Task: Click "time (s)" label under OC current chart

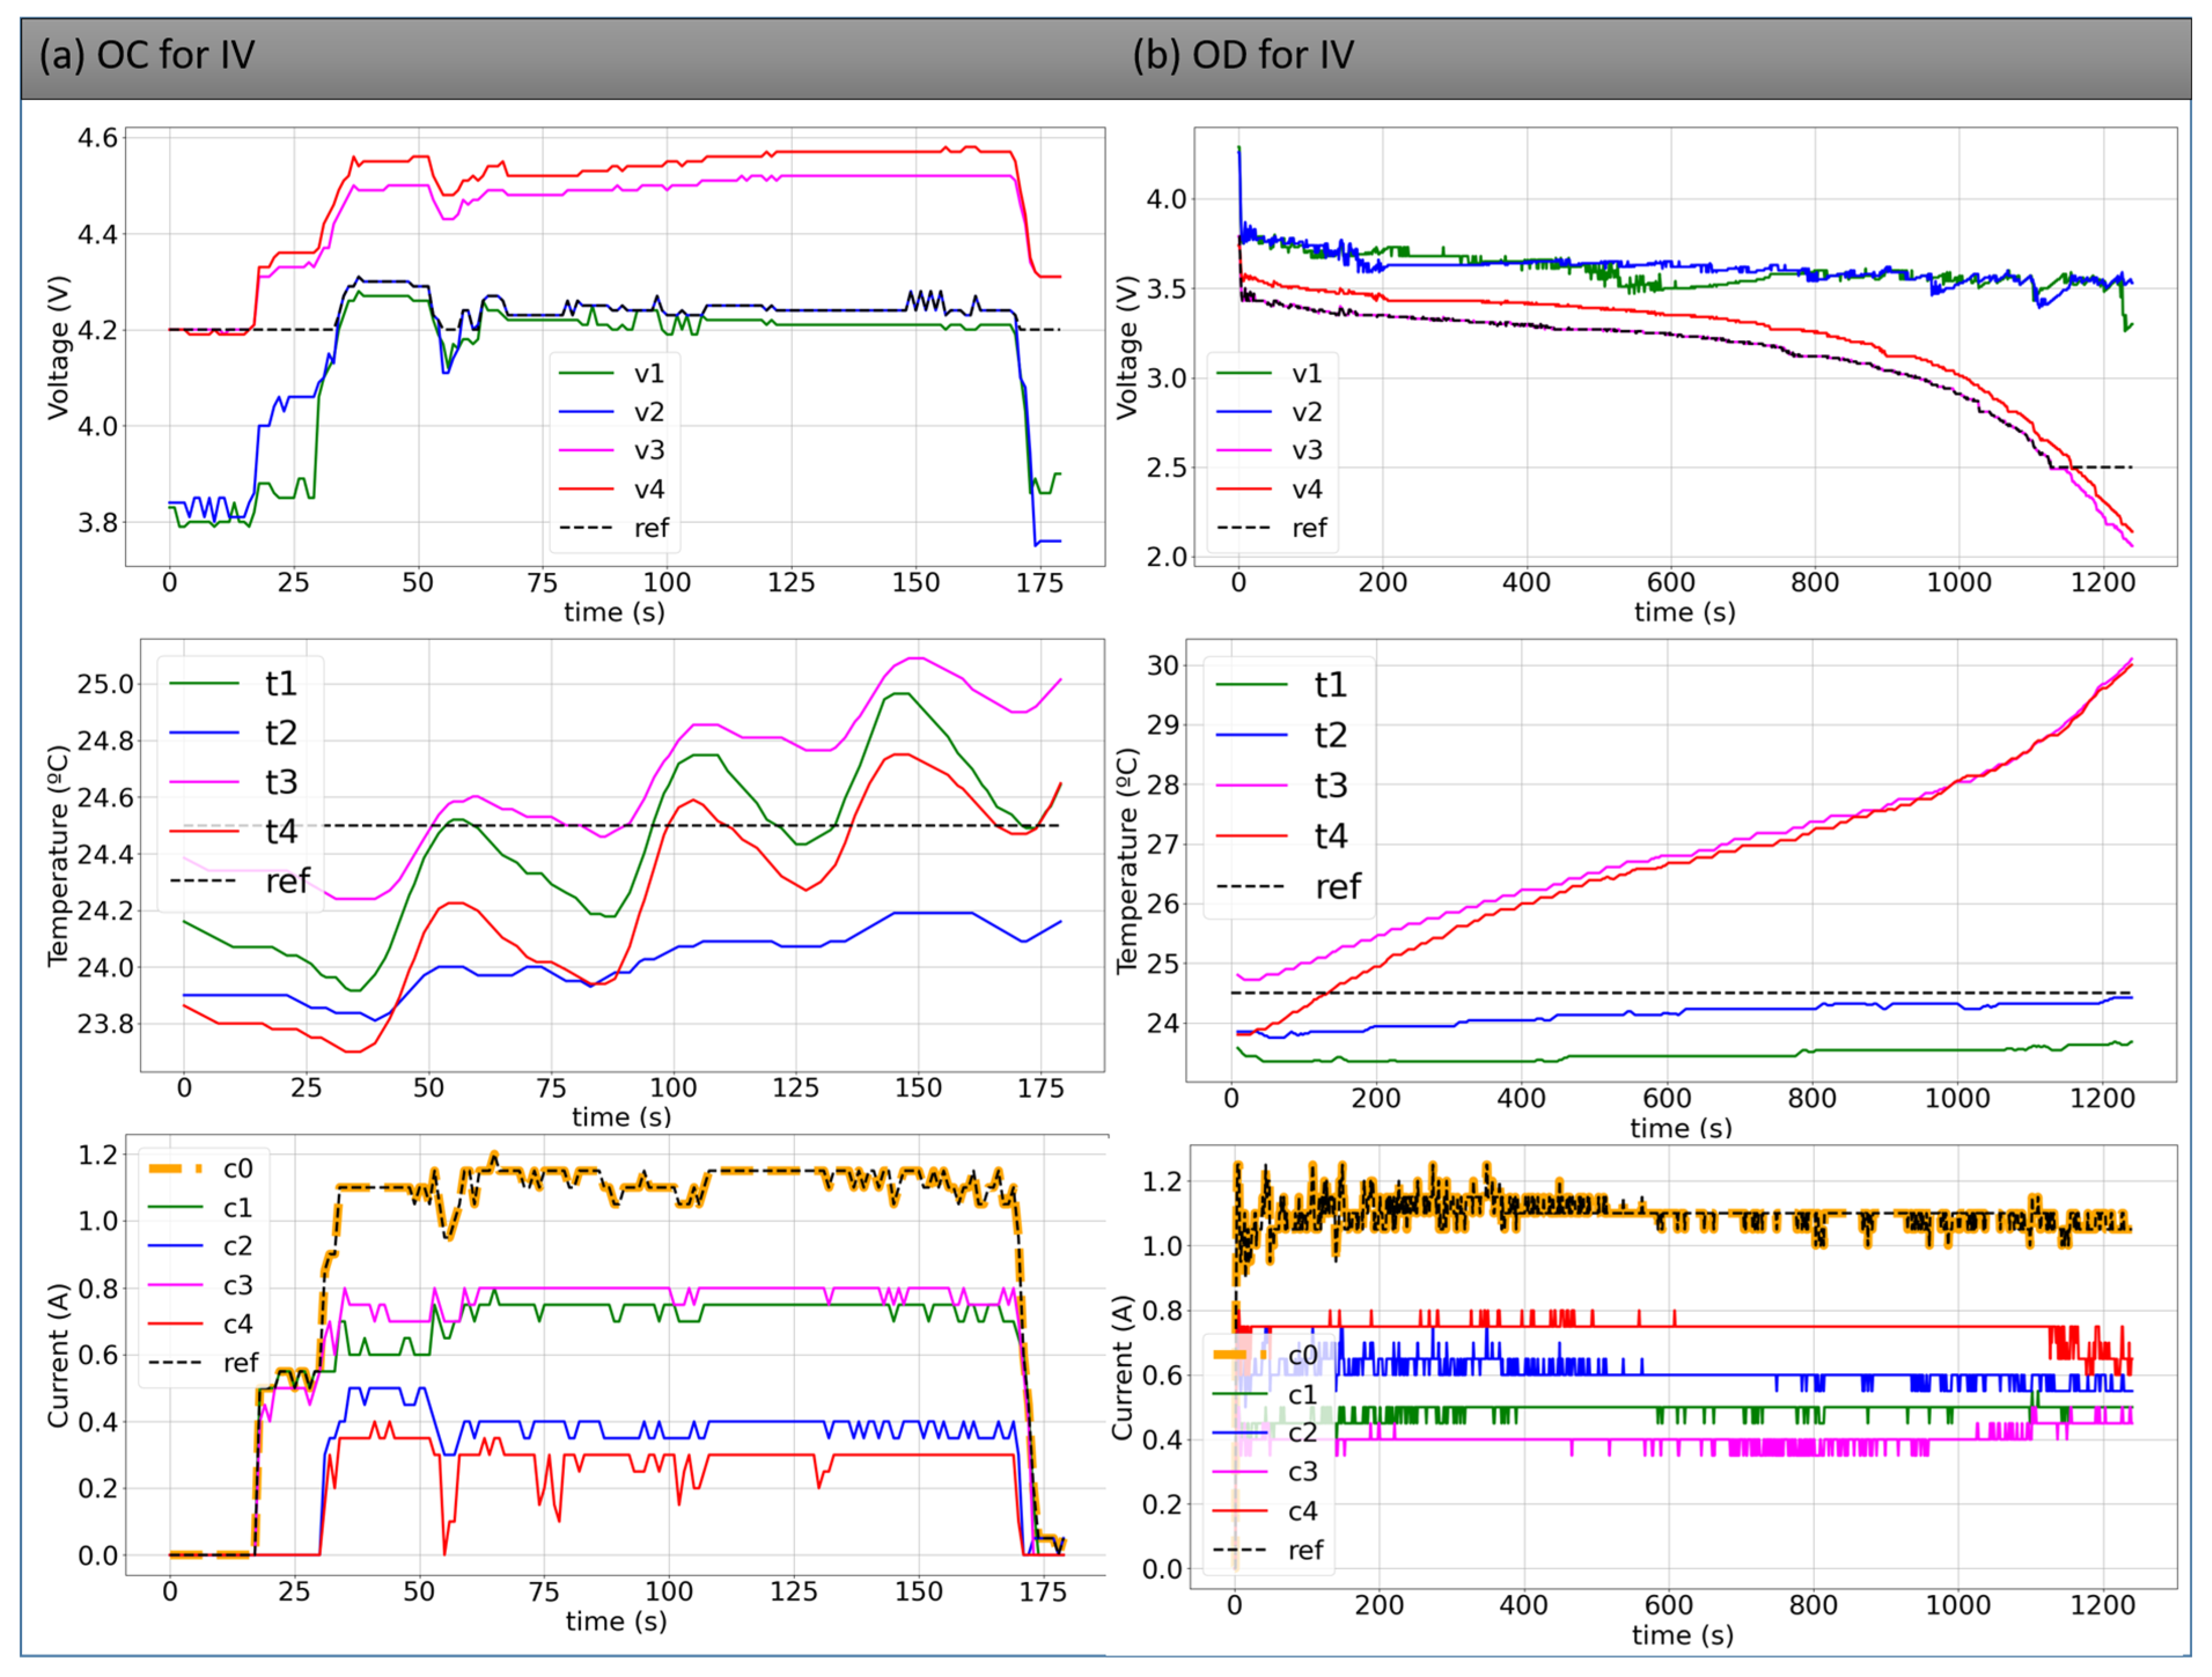Action: pos(616,1621)
